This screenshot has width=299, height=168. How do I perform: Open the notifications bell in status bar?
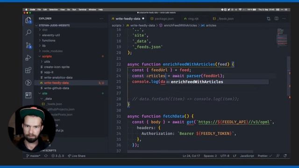point(285,156)
